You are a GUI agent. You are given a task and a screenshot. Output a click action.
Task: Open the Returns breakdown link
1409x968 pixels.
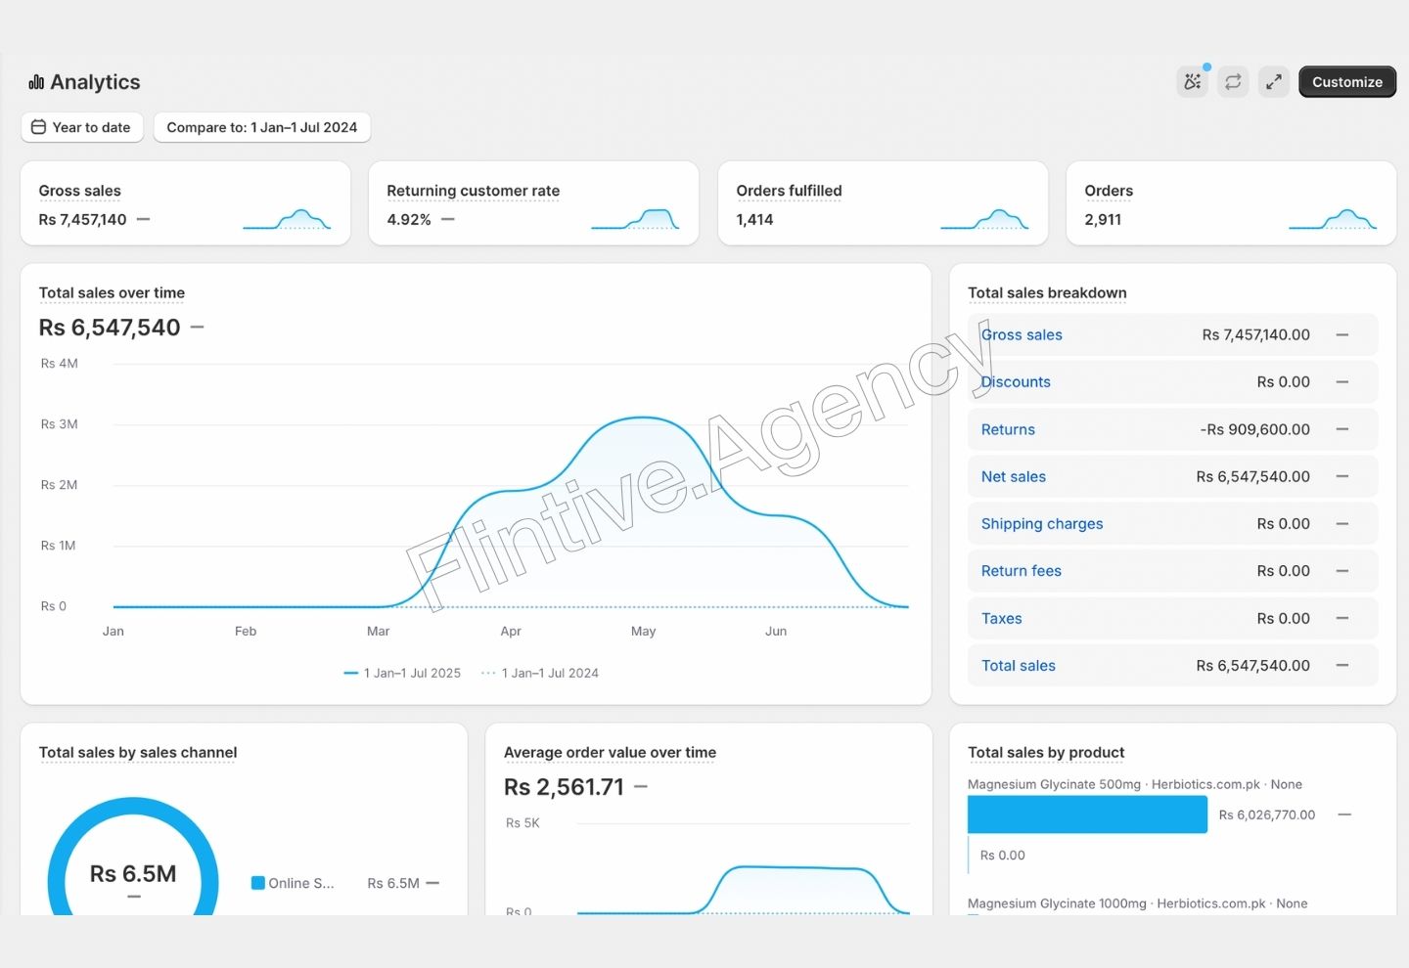coord(1008,429)
